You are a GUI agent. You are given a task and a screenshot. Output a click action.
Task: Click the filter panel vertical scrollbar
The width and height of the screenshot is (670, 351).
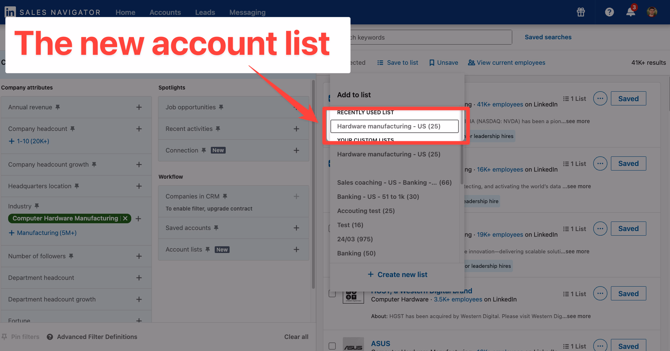pyautogui.click(x=313, y=184)
